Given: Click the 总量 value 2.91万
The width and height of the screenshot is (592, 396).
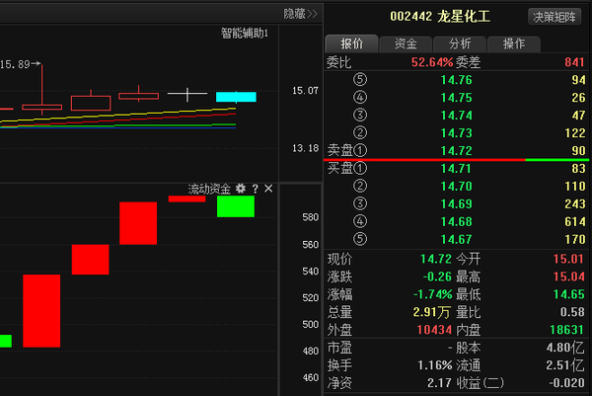Looking at the screenshot, I should 432,312.
